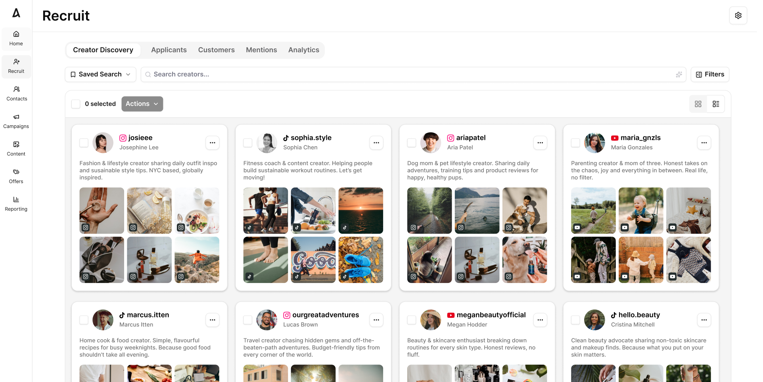
Task: Open Reporting in the sidebar
Action: (x=16, y=204)
